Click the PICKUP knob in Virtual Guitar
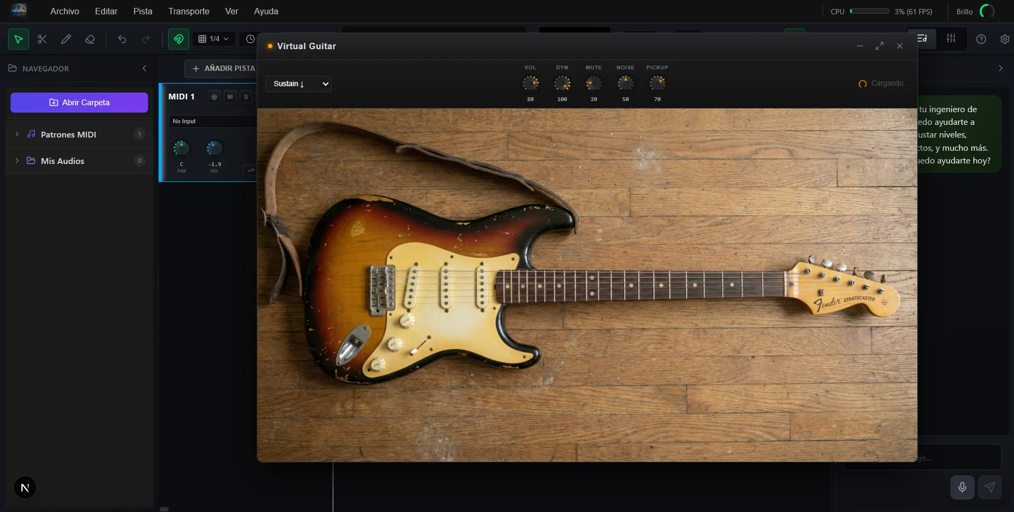1014x512 pixels. 657,83
